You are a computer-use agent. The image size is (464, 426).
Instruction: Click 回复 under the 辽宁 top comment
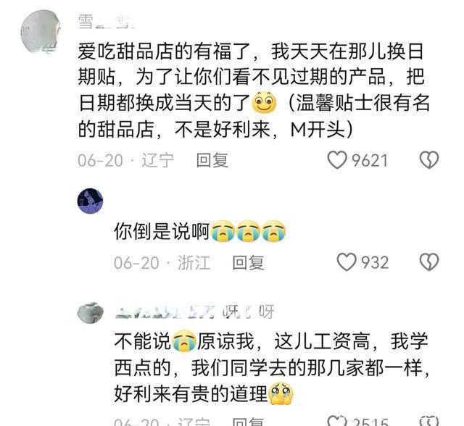[x=212, y=160]
